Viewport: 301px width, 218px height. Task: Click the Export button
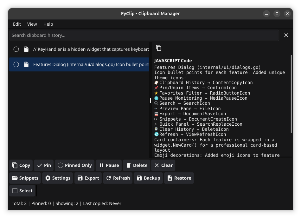[x=88, y=178]
